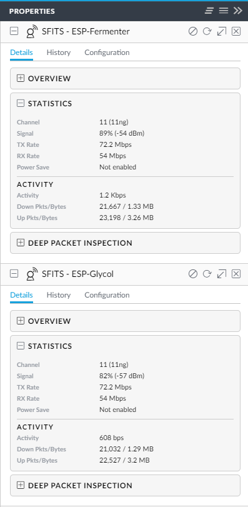Close the ESP-Fermenter properties card
Viewport: 248px width, 507px height.
pyautogui.click(x=236, y=31)
